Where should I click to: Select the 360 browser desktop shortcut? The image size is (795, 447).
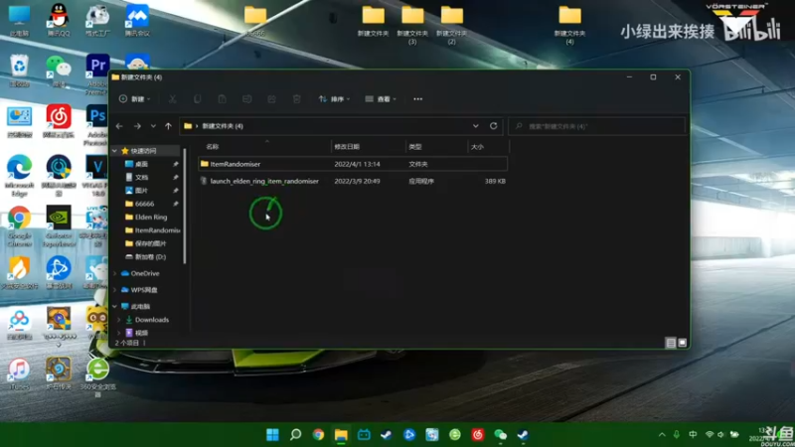[x=97, y=377]
